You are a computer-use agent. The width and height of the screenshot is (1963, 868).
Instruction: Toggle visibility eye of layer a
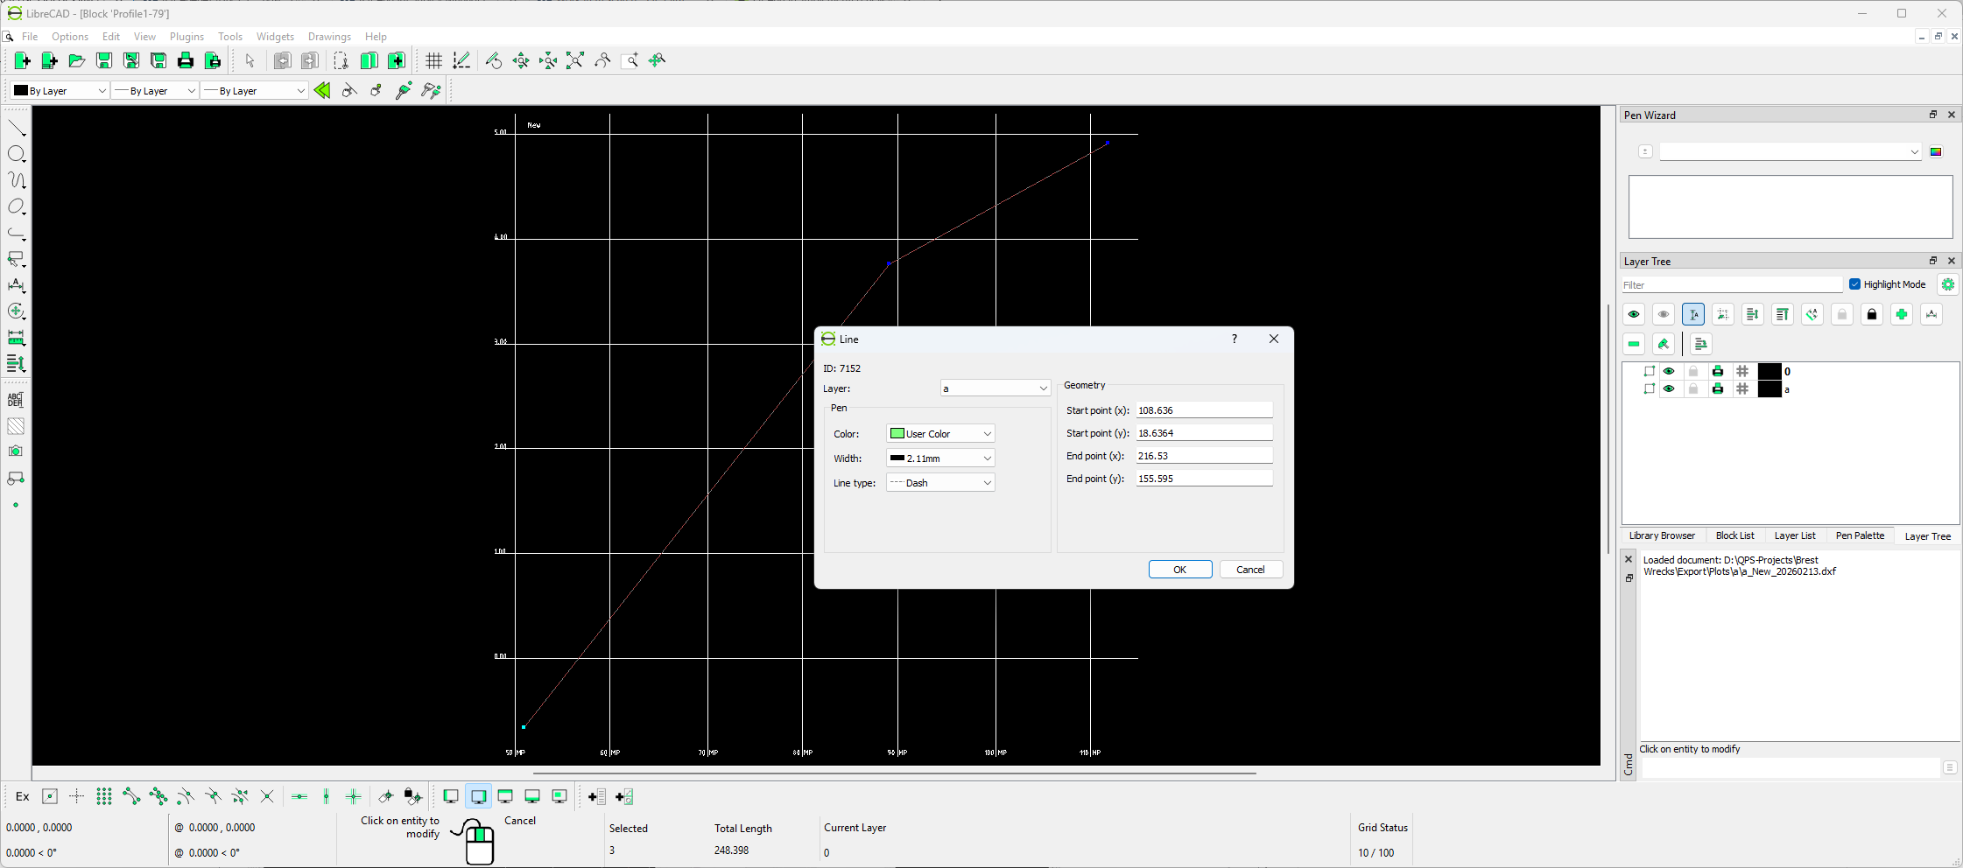click(1669, 389)
